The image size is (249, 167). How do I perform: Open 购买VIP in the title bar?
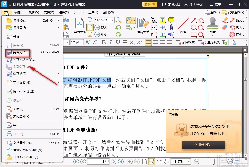pos(150,4)
